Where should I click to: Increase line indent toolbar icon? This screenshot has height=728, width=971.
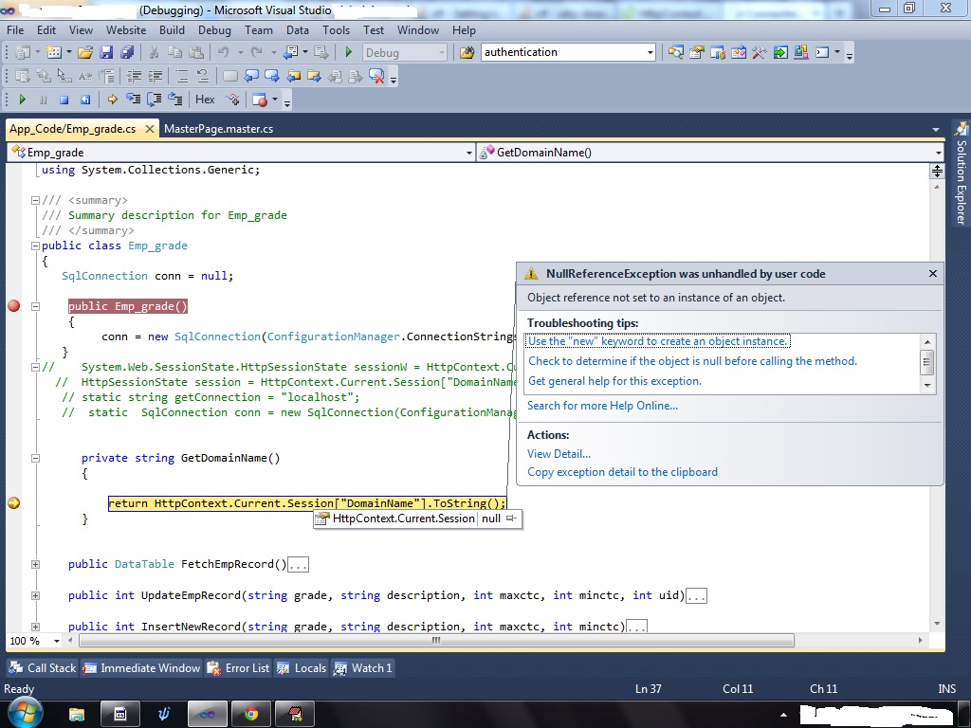155,76
